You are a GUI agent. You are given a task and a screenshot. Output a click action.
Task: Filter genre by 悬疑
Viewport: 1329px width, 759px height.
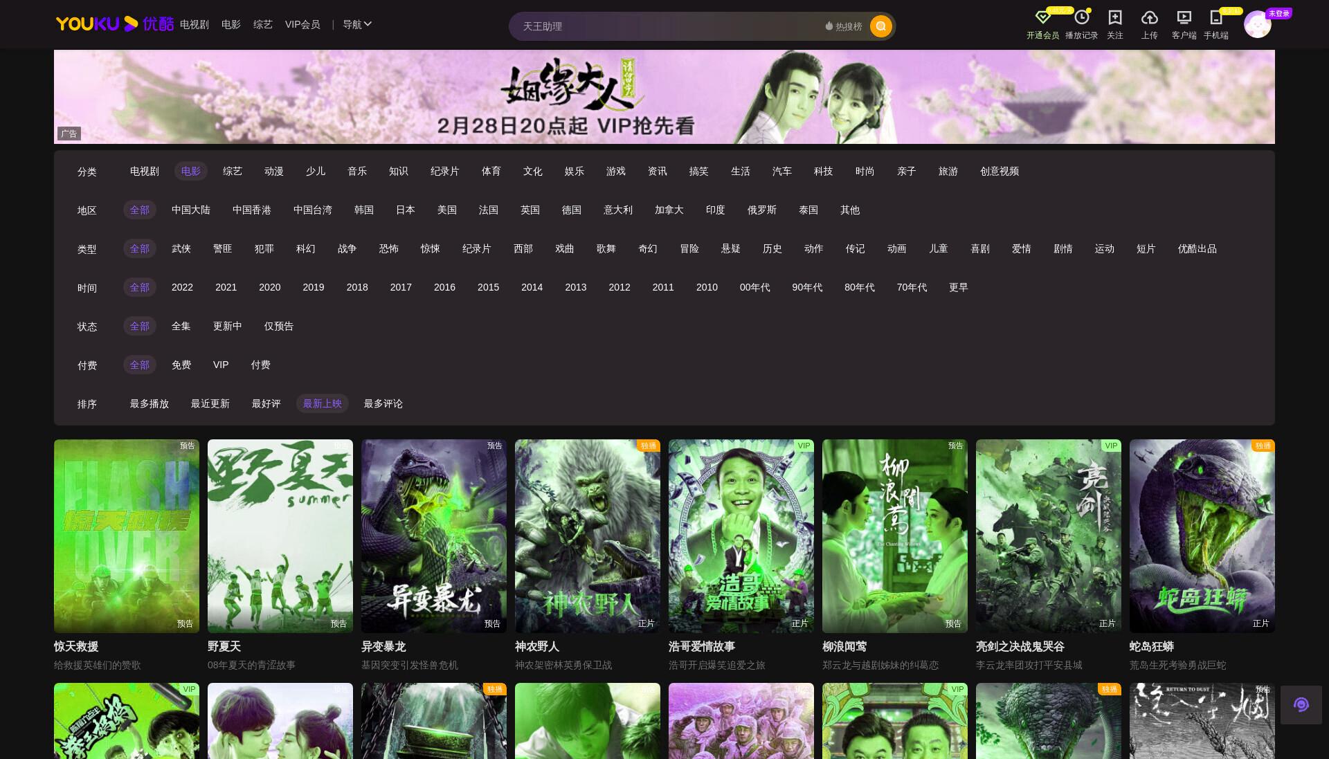731,248
